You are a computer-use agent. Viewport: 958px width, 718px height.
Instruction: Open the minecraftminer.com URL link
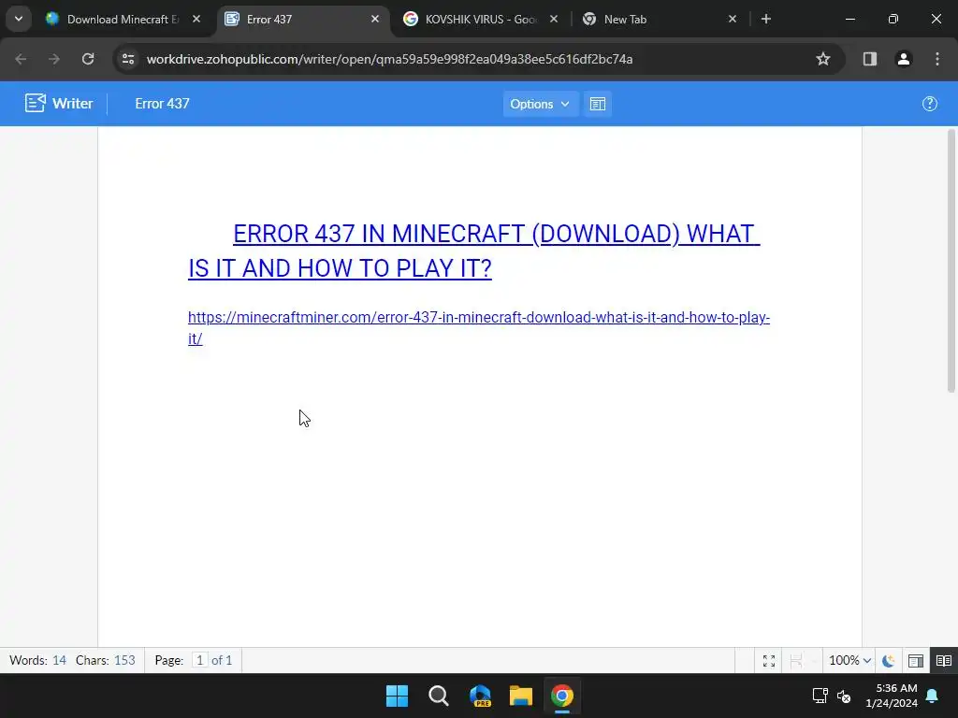pyautogui.click(x=479, y=328)
